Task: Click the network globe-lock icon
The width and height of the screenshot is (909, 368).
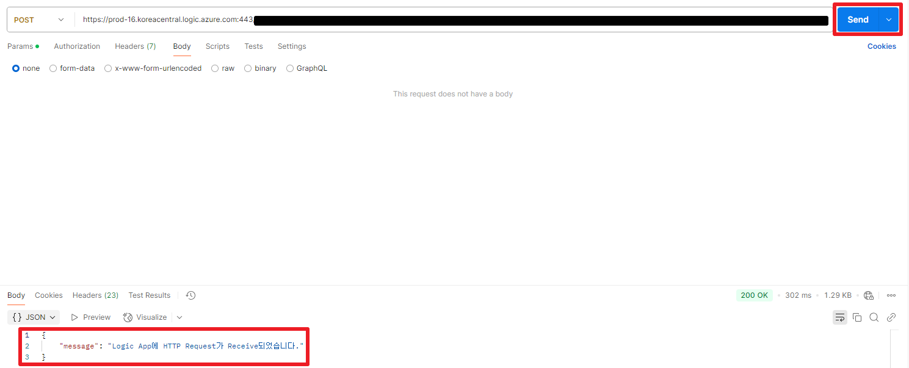Action: [x=869, y=295]
